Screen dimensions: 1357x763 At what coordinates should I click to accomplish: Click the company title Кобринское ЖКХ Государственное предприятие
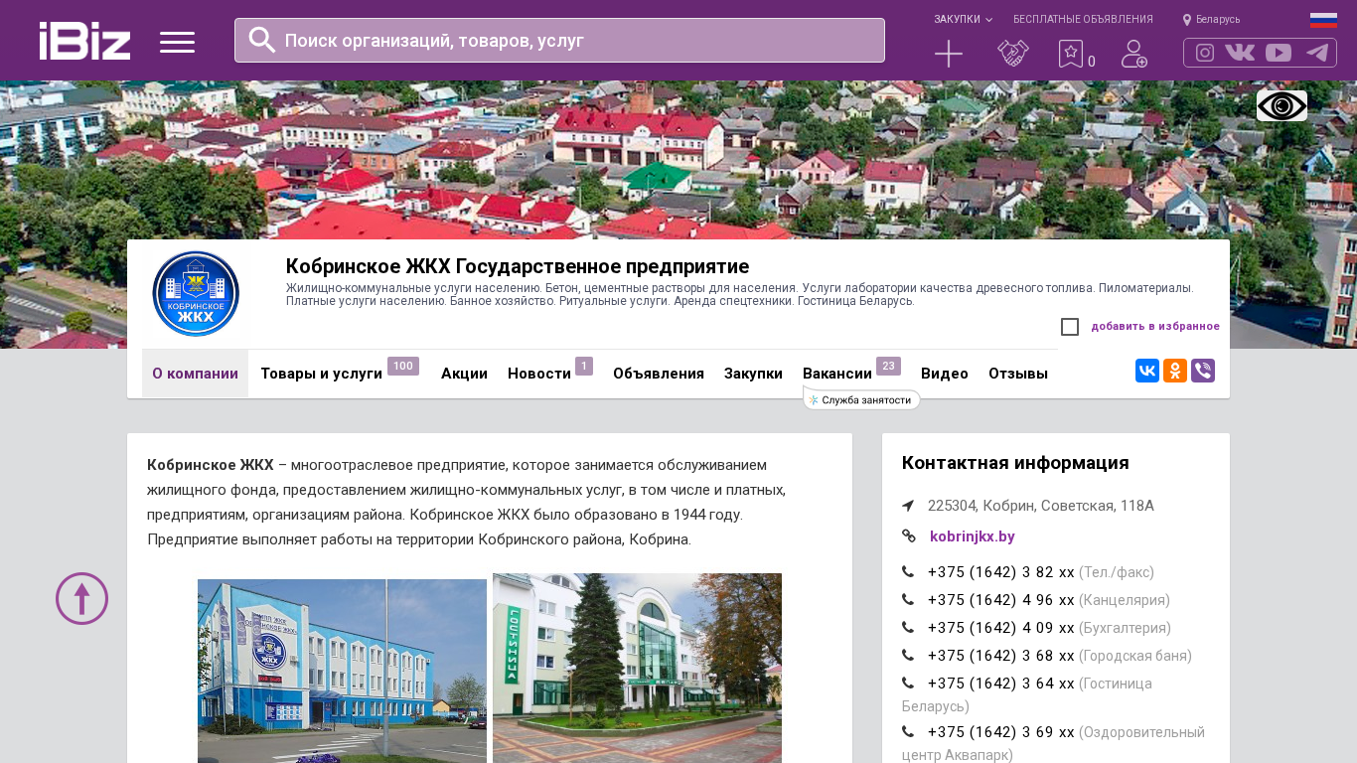pos(518,266)
